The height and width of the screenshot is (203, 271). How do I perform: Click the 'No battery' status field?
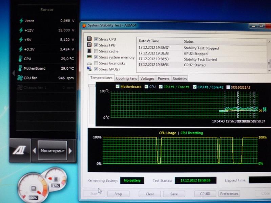tap(132, 180)
